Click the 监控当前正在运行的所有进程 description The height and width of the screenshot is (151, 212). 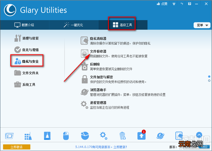coord(110,108)
